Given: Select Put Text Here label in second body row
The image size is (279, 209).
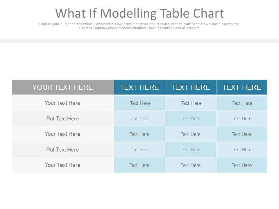Looking at the screenshot, I should [x=62, y=118].
